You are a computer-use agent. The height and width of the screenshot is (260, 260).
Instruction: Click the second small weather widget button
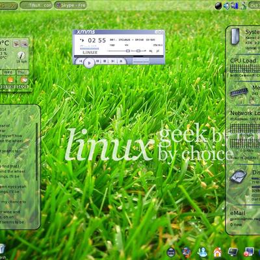click(x=24, y=44)
